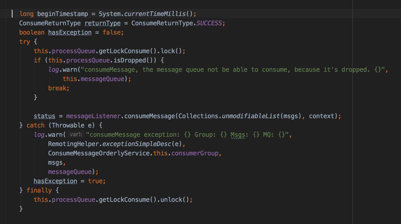Click getLockConsume before lock()
This screenshot has width=401, height=224.
(x=124, y=51)
